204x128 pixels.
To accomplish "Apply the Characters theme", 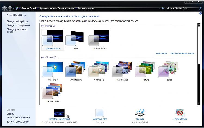I will click(x=99, y=71).
